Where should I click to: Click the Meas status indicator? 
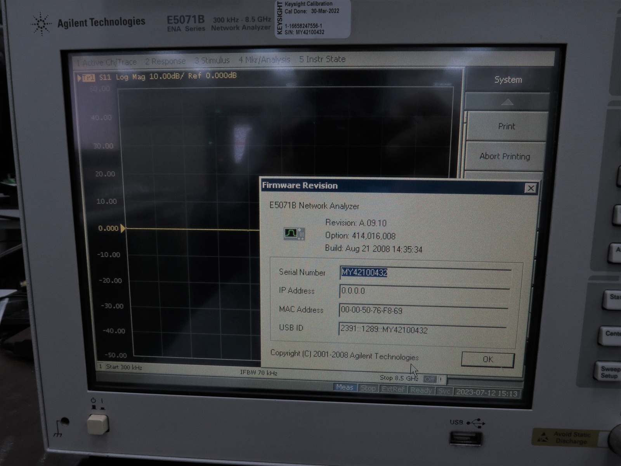tap(345, 387)
